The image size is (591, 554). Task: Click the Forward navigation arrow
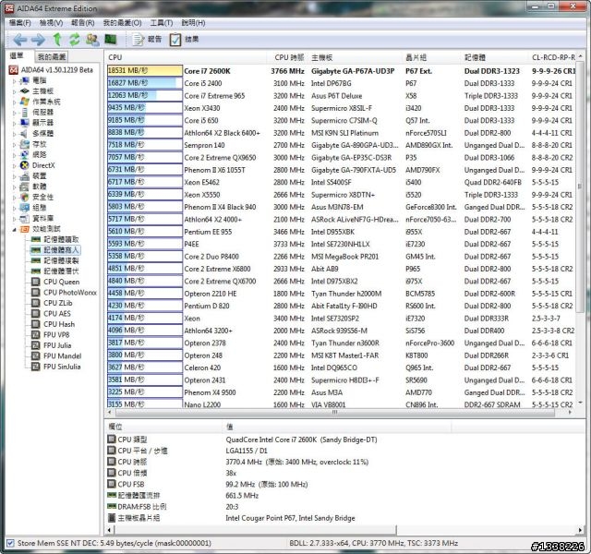(x=38, y=39)
